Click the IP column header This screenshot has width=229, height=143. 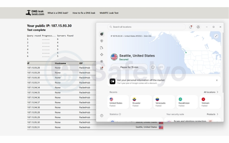pyautogui.click(x=28, y=63)
